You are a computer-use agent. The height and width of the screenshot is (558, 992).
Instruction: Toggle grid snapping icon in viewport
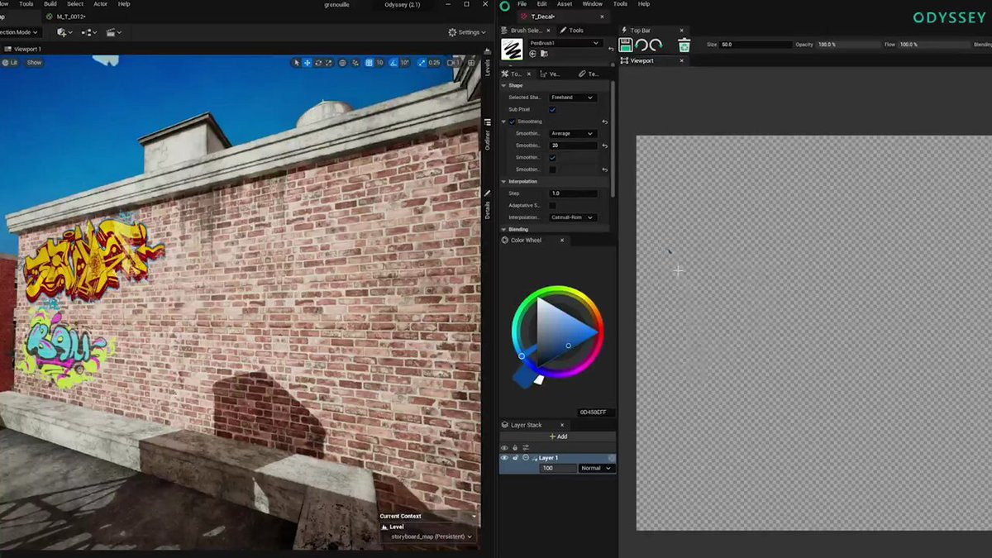(x=367, y=63)
